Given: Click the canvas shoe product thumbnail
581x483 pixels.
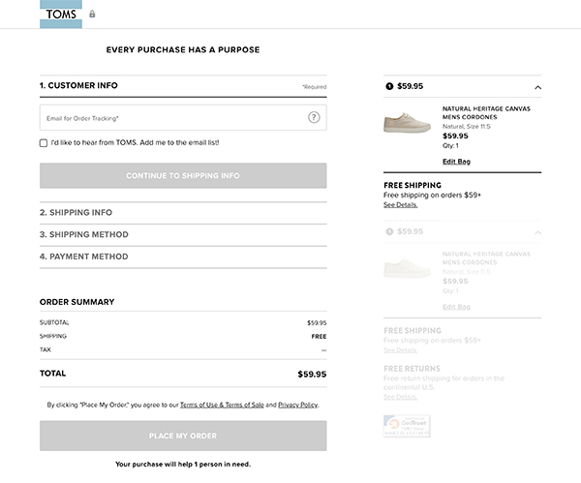Looking at the screenshot, I should [x=408, y=123].
